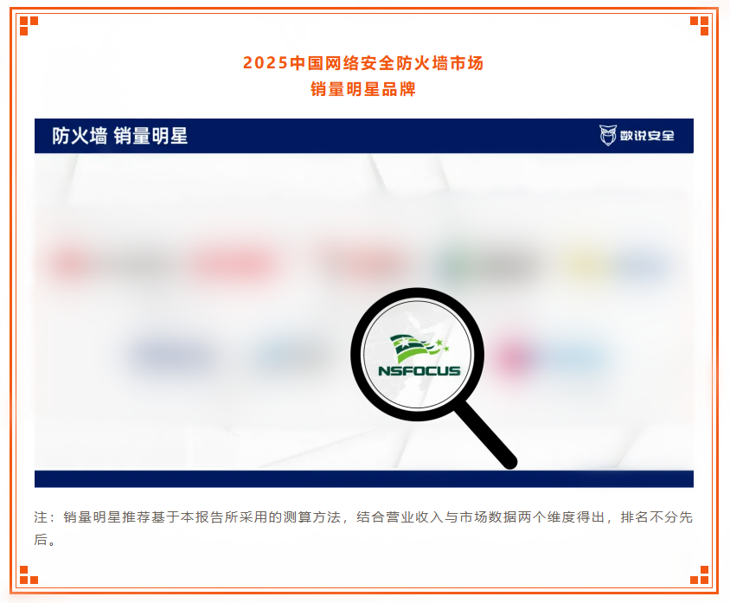This screenshot has height=603, width=730.
Task: Click the top-left orange corner ornament
Action: pyautogui.click(x=29, y=26)
